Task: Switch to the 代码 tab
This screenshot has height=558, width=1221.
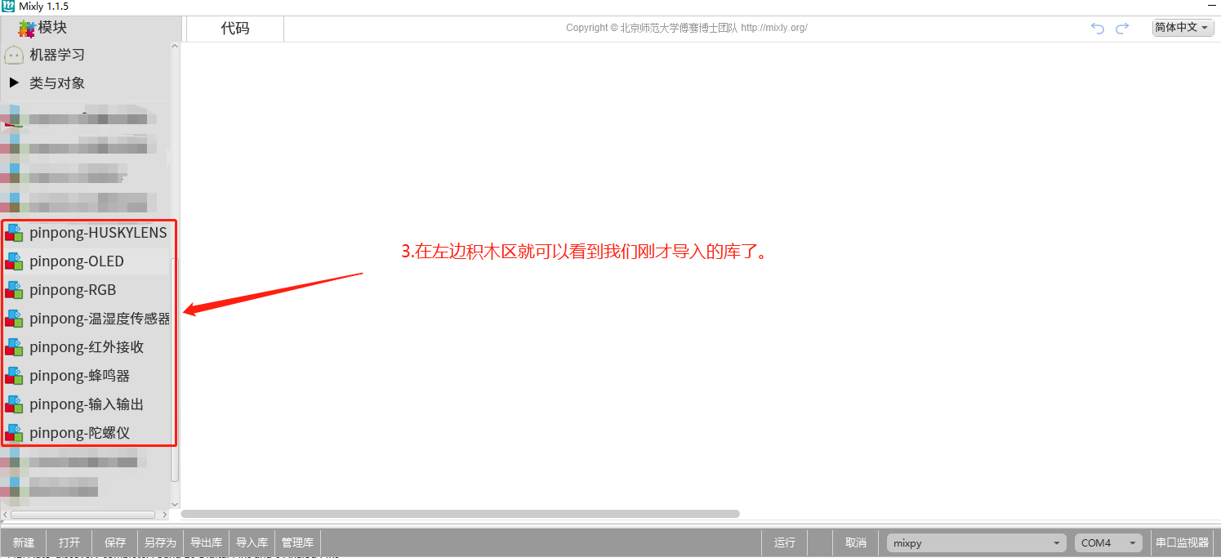Action: point(235,29)
